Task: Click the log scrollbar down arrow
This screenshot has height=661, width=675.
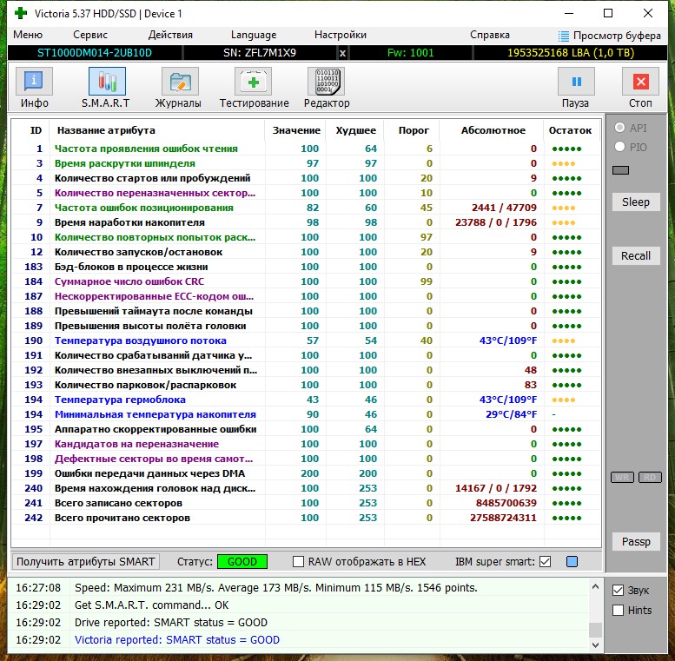Action: click(595, 644)
